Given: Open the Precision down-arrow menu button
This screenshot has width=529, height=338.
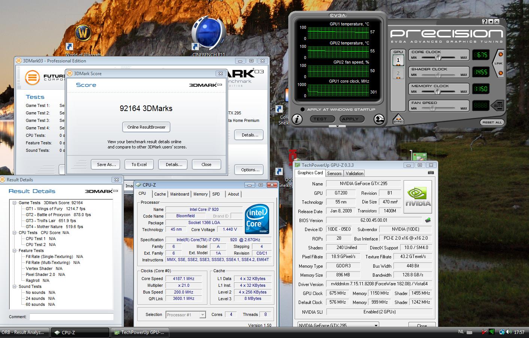Looking at the screenshot, I should tap(491, 22).
